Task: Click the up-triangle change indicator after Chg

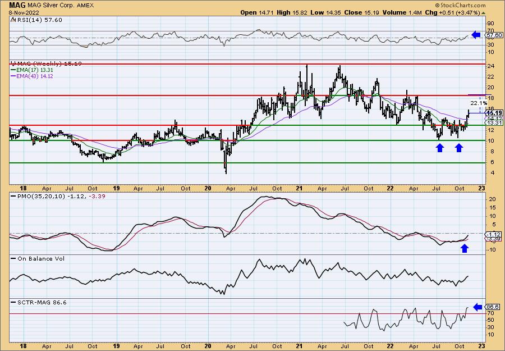Action: point(483,13)
